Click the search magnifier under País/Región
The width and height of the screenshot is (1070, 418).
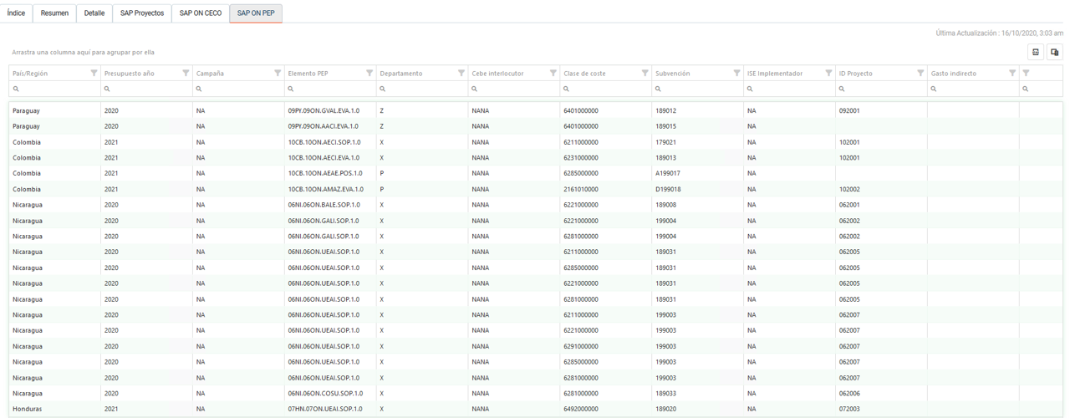pyautogui.click(x=16, y=89)
